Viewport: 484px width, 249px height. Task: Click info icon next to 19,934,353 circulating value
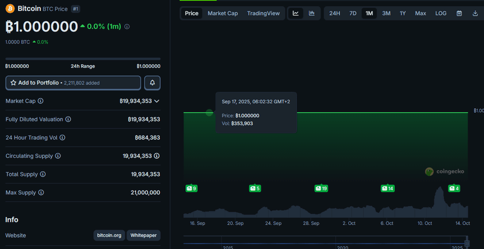(x=157, y=156)
